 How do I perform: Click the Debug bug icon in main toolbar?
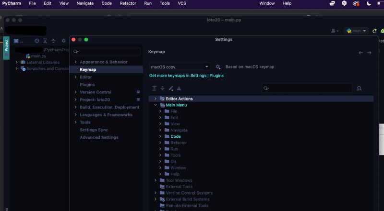coord(382,31)
